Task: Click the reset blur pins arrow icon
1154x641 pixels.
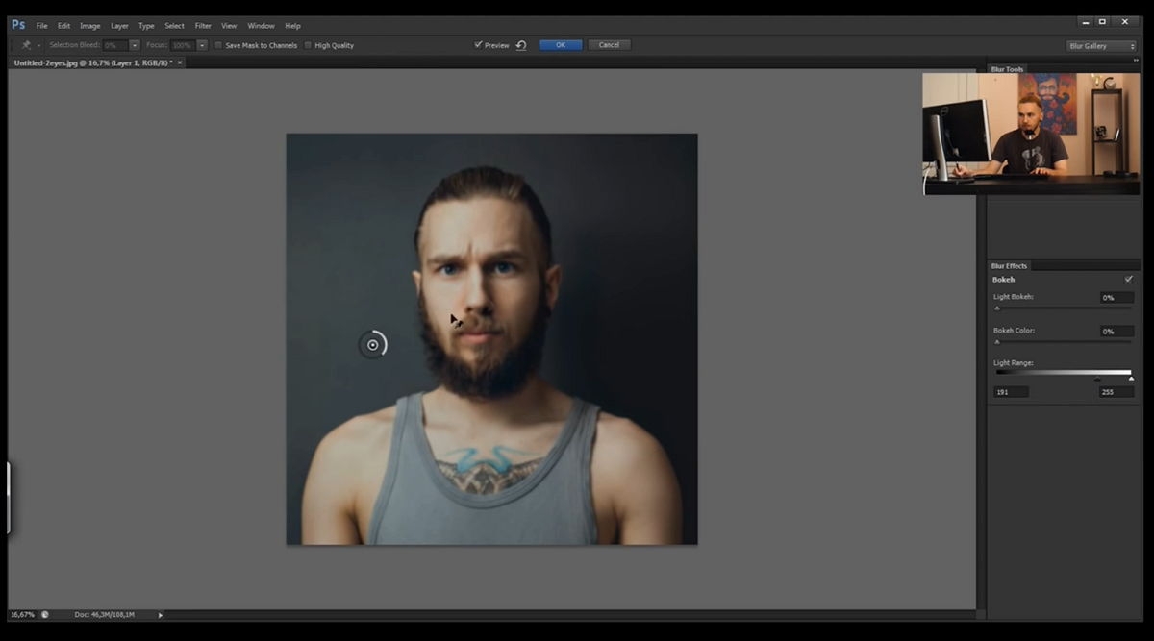Action: point(521,45)
